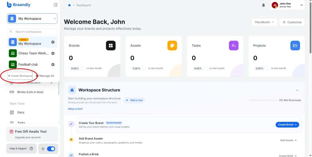Open the What is this? link
312x157 pixels.
point(75,109)
